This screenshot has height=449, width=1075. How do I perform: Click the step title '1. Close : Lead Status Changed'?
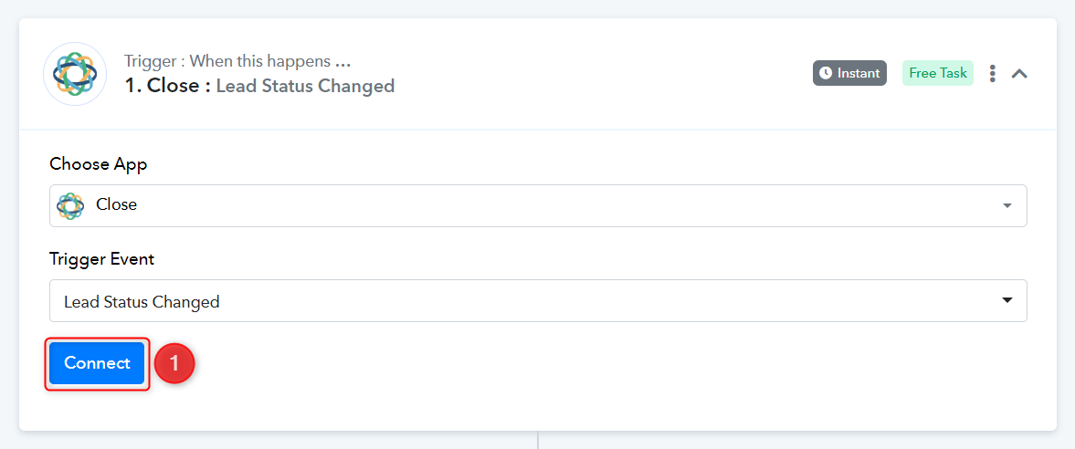(259, 86)
